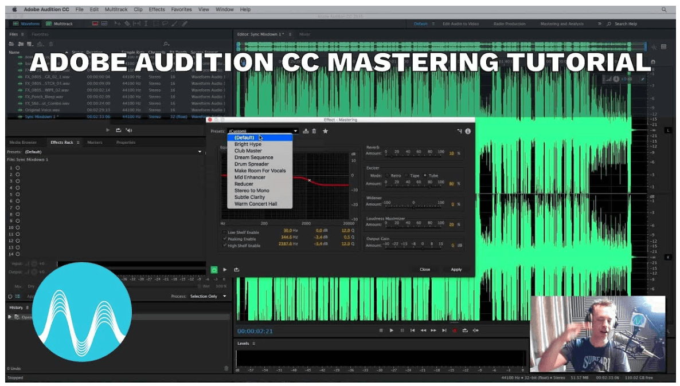
Task: Select the Move tool in toolbar
Action: tap(117, 23)
